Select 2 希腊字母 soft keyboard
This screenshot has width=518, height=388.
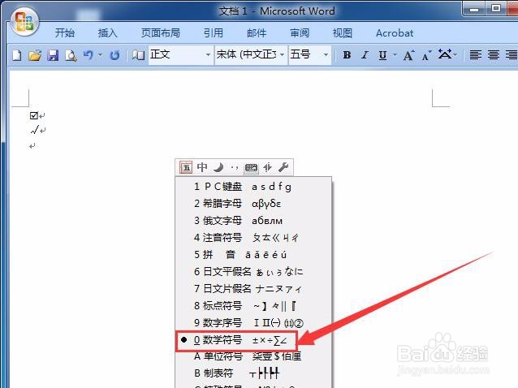pyautogui.click(x=253, y=204)
